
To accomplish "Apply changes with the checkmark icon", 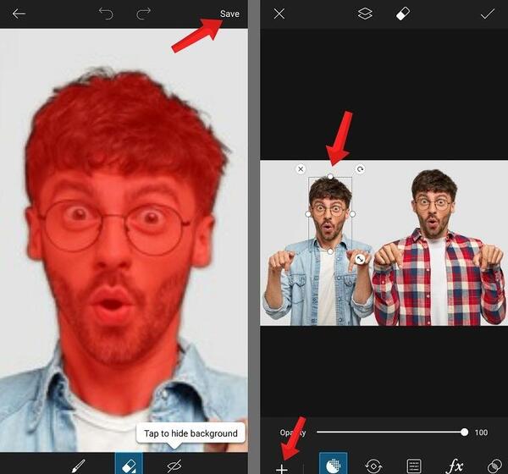I will point(488,14).
